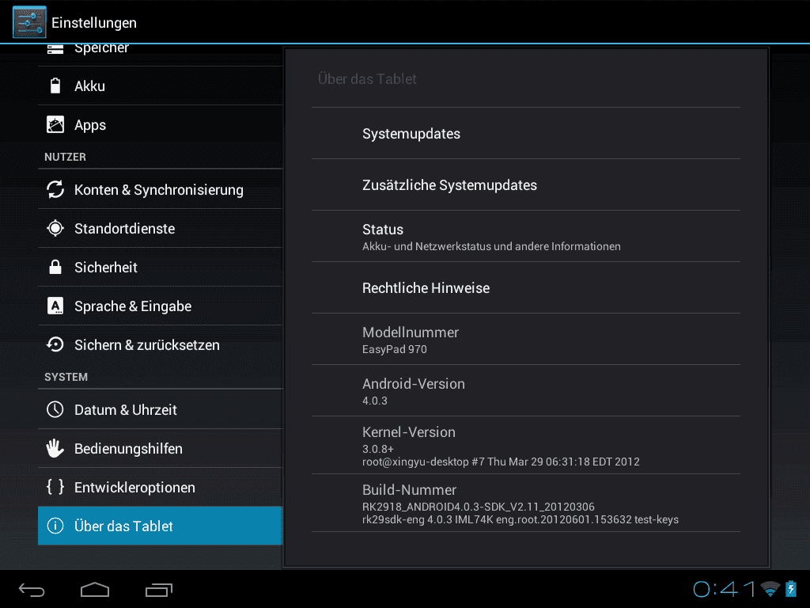Open Entwickleroptionen settings
This screenshot has height=608, width=810.
160,487
